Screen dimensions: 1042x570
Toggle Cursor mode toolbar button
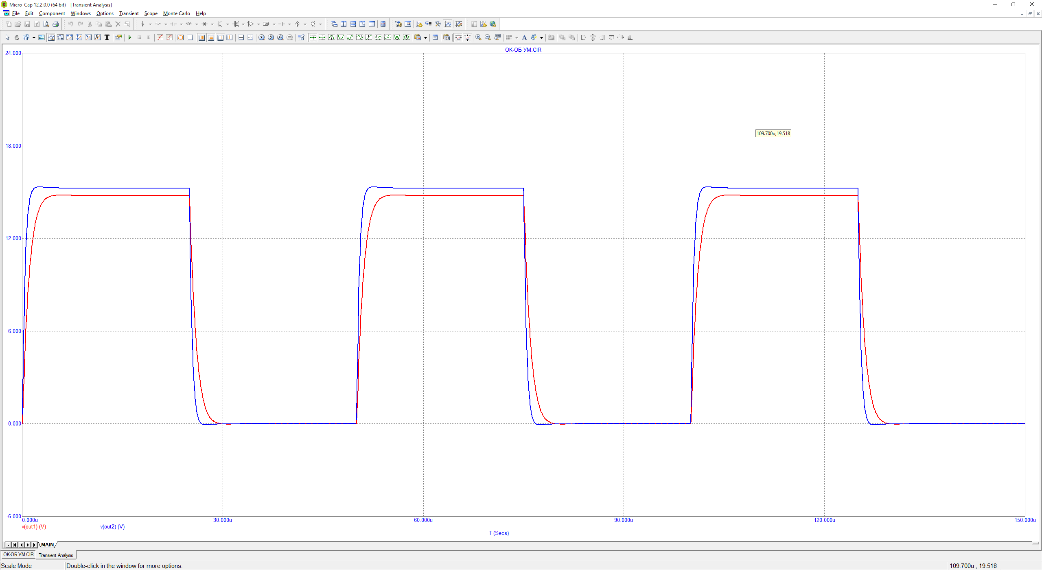coord(60,37)
